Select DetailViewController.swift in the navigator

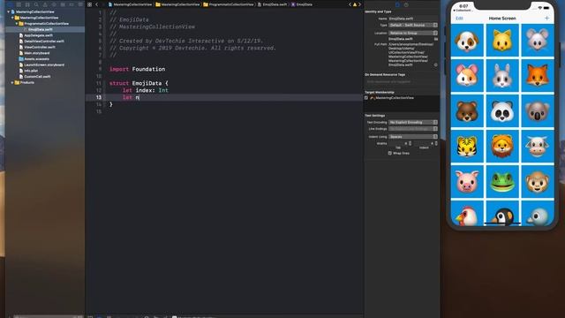click(45, 42)
